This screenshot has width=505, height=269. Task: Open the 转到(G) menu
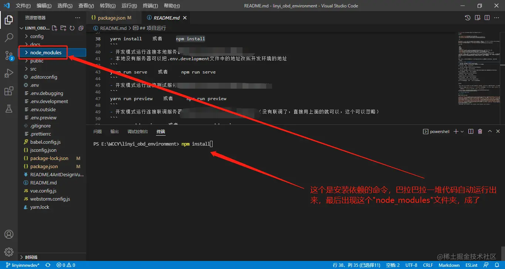[108, 6]
